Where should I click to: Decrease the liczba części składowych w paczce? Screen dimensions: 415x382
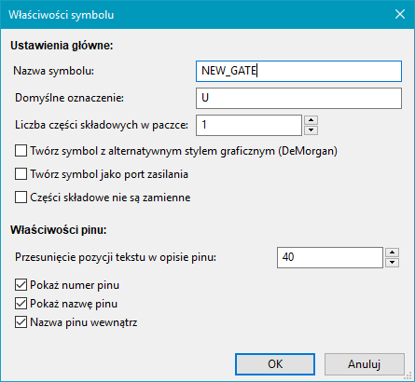point(311,130)
